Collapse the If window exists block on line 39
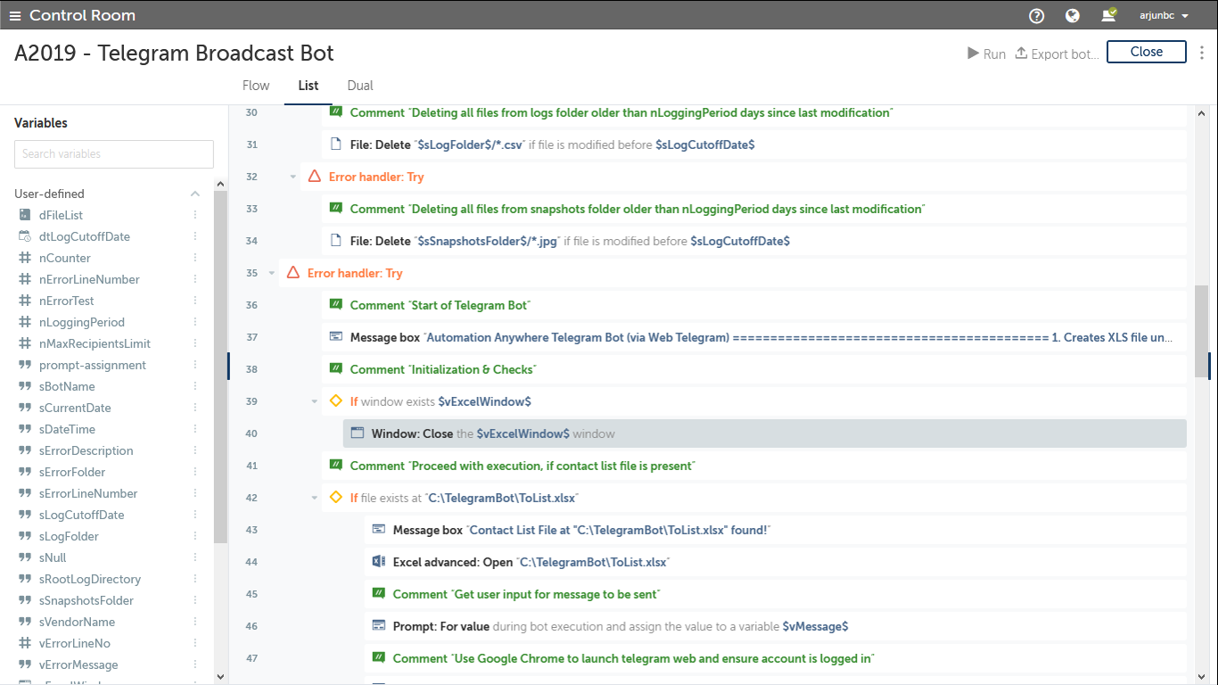This screenshot has height=685, width=1218. (x=314, y=401)
